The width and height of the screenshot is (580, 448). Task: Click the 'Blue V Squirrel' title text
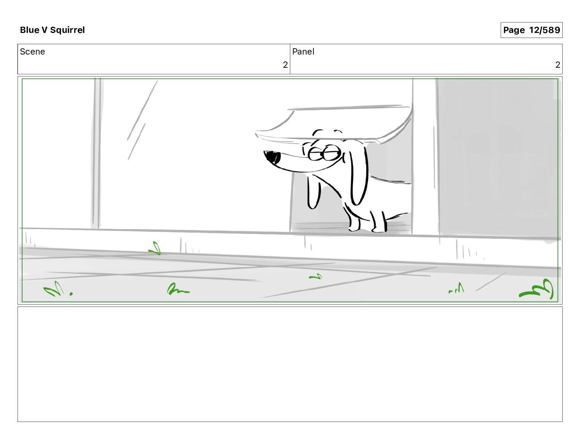click(x=52, y=30)
